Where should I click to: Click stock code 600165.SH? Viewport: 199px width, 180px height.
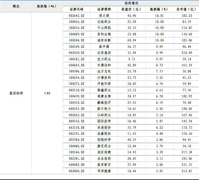pos(77,109)
